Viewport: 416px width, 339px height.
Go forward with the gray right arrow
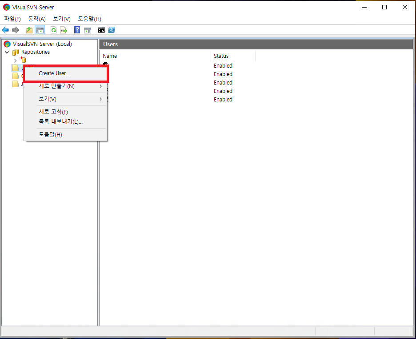(x=16, y=30)
